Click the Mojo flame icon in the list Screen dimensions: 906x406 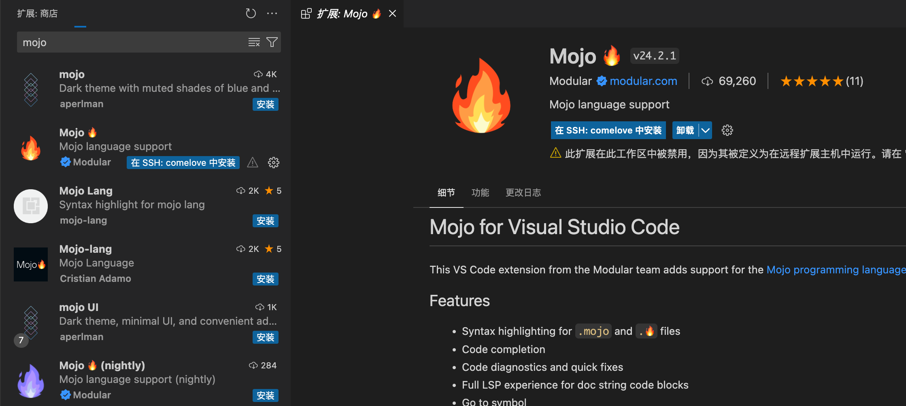coord(31,148)
